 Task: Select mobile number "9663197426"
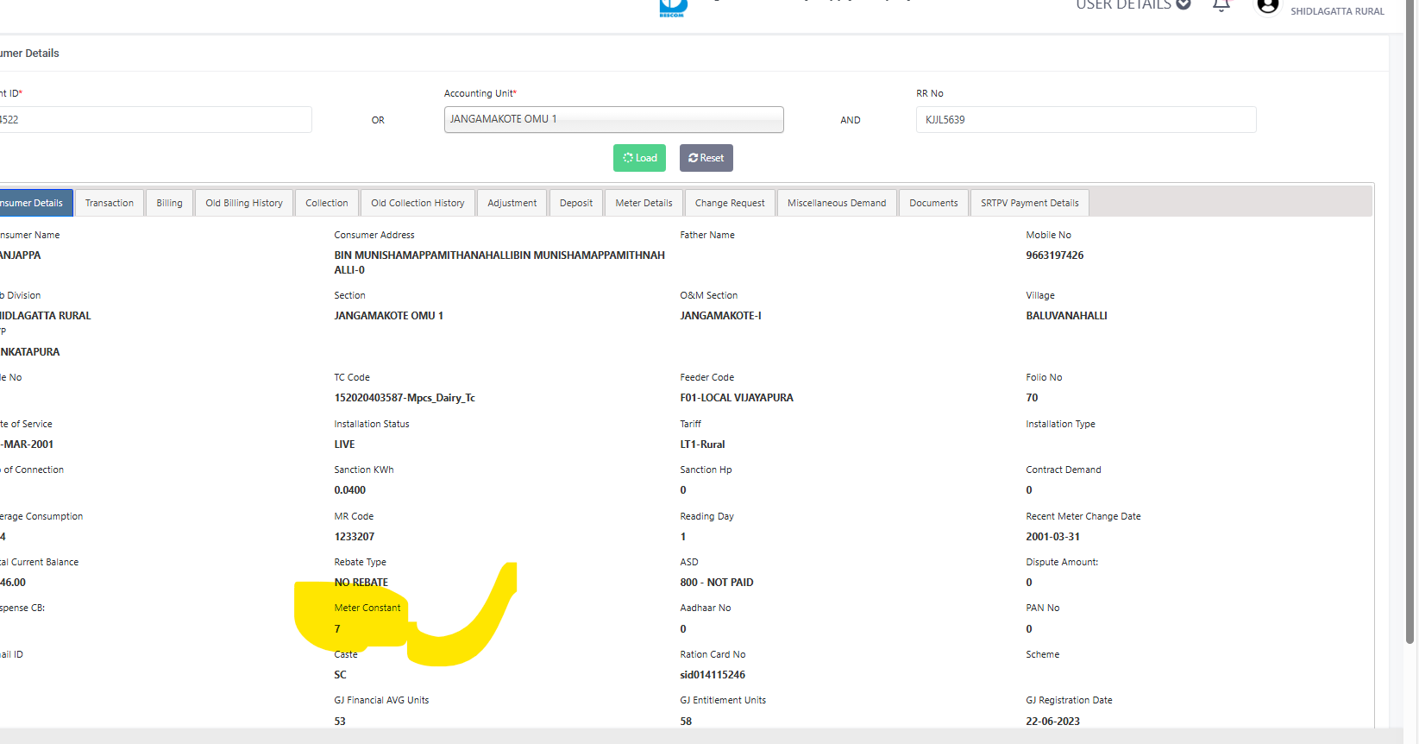tap(1055, 255)
